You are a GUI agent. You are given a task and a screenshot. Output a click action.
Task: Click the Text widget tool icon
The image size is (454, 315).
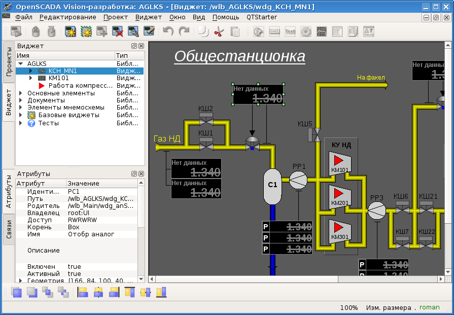(x=290, y=31)
